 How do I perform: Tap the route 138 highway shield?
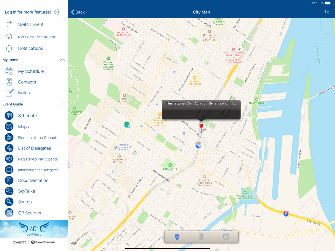[x=127, y=124]
